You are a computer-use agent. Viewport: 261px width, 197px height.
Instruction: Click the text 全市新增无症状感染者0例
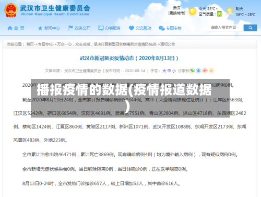[x=49, y=169]
